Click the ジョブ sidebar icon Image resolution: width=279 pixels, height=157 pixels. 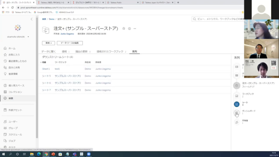pos(5,141)
